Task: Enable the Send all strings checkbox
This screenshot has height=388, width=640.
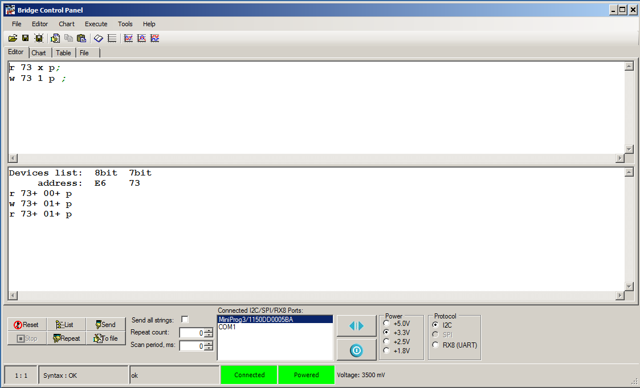Action: (x=185, y=320)
